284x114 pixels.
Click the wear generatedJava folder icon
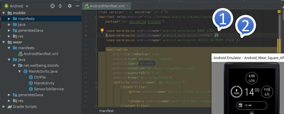click(15, 95)
